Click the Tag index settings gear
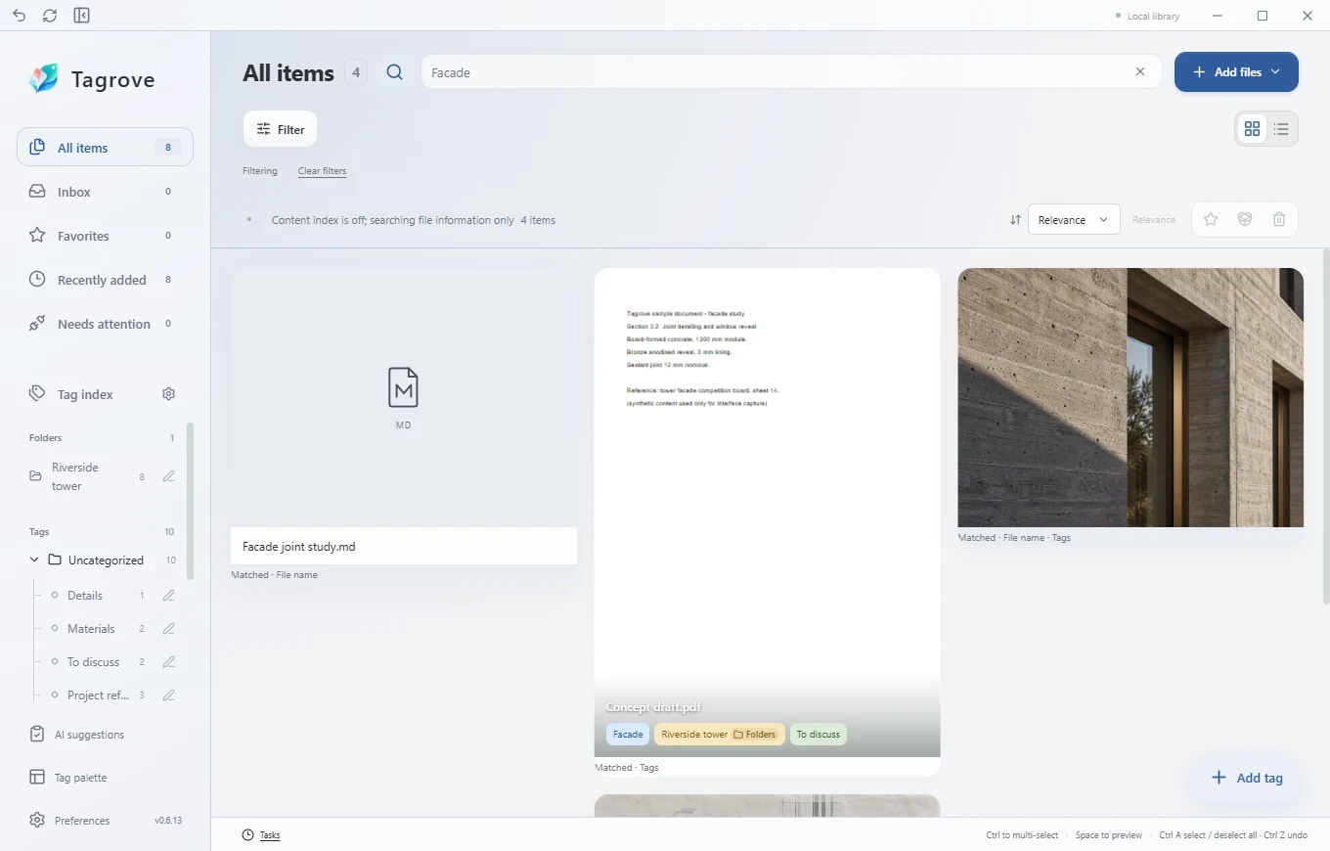This screenshot has height=851, width=1330. (x=168, y=394)
